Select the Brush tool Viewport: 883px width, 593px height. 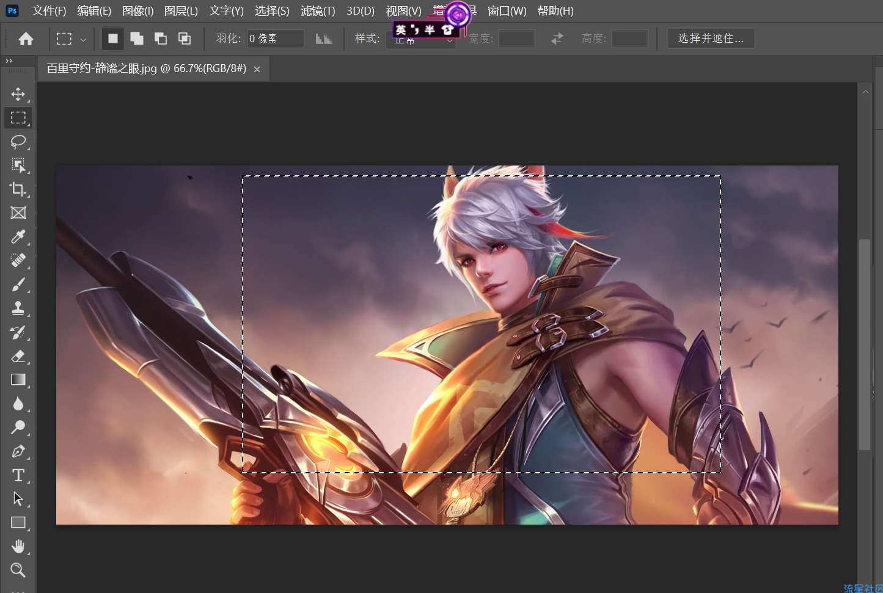[18, 285]
